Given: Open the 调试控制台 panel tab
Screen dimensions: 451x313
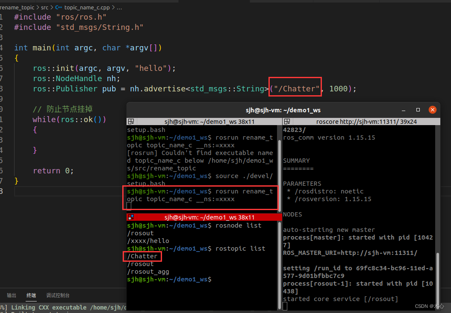Looking at the screenshot, I should (58, 295).
